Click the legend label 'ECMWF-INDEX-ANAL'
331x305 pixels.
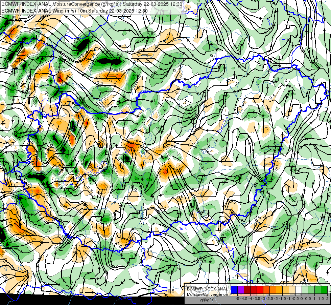pyautogui.click(x=207, y=289)
